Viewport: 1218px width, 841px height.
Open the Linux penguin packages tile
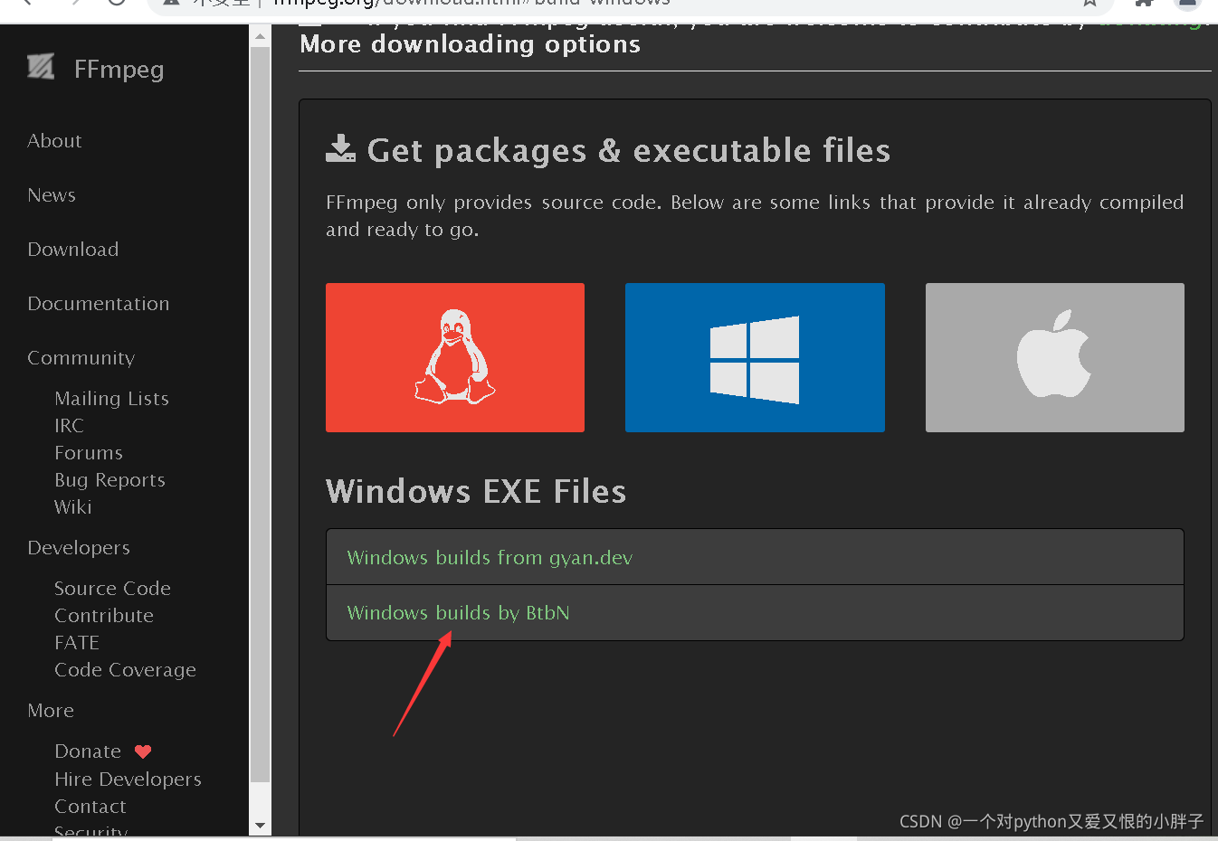pyautogui.click(x=455, y=357)
